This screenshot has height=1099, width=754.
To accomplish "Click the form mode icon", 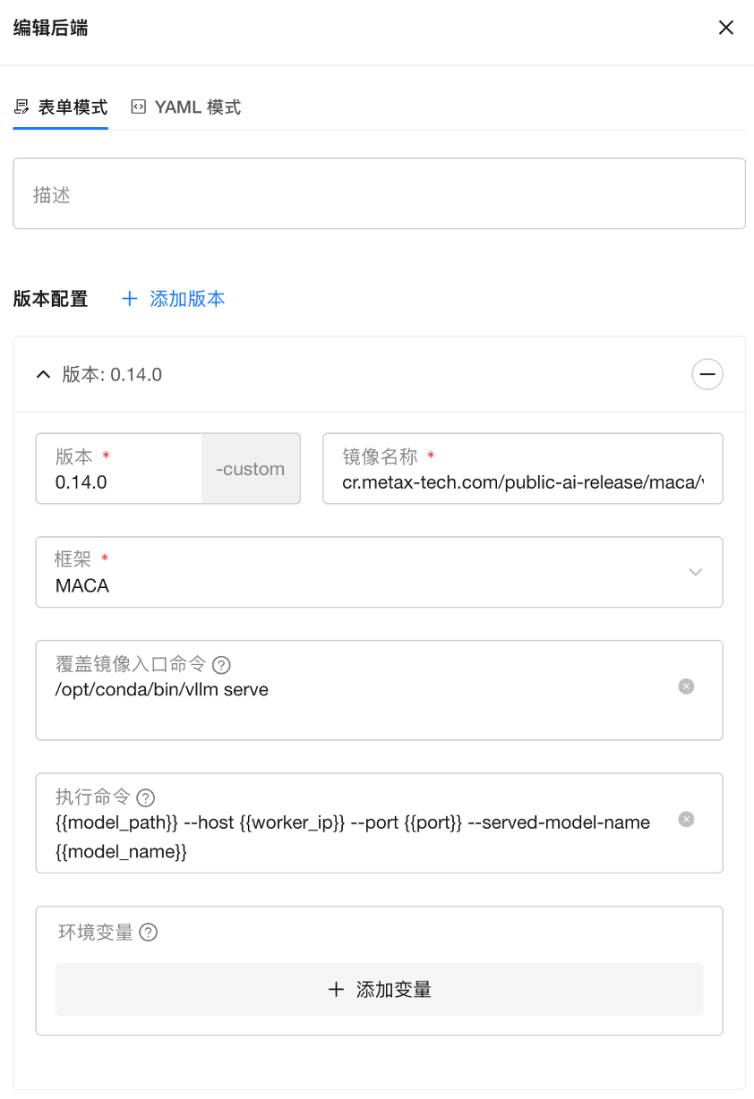I will coord(21,107).
